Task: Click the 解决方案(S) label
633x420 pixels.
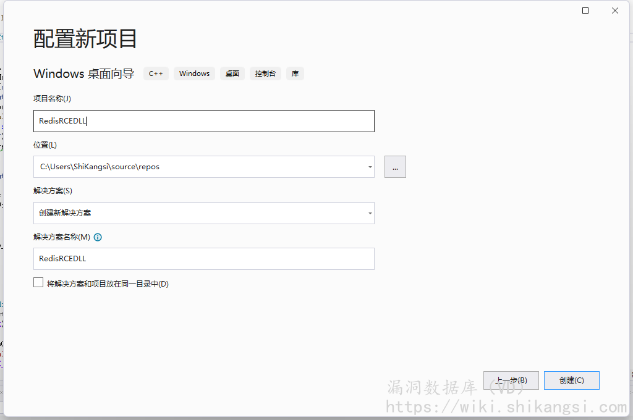Action: 53,191
